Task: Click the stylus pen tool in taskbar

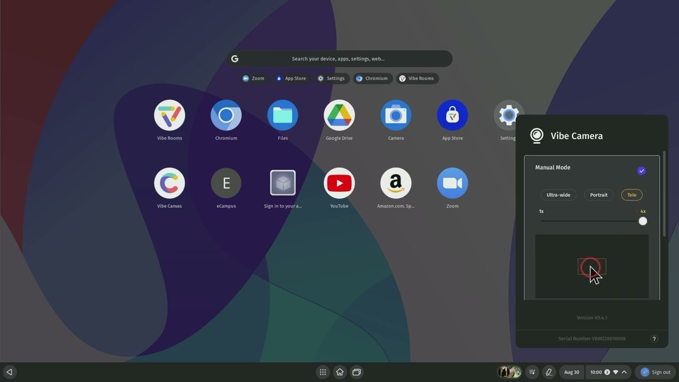Action: pos(549,372)
